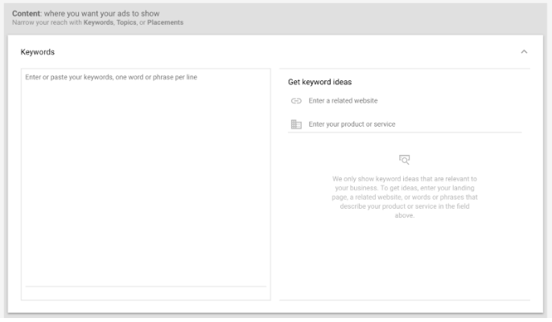The image size is (552, 322).
Task: Click the 'Get keyword ideas' heading
Action: (x=319, y=82)
